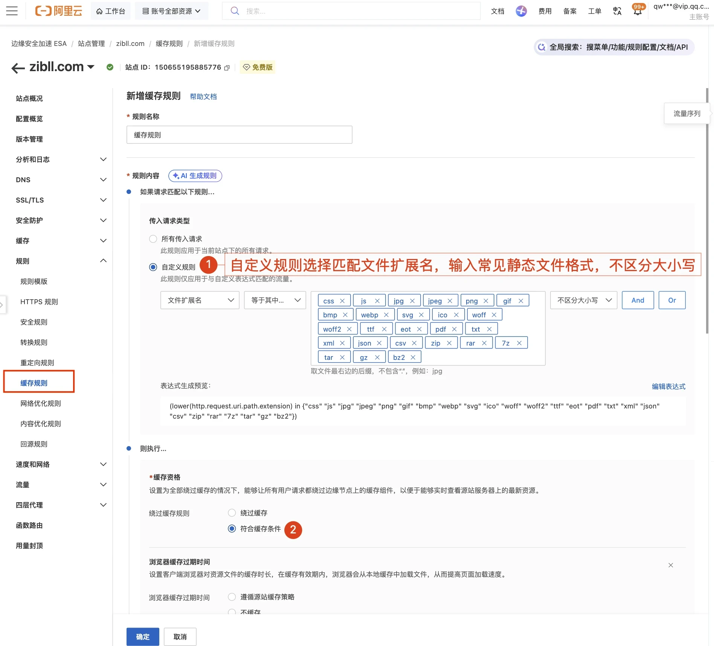Navigate to 工作台 in the top bar
This screenshot has width=714, height=646.
pos(111,11)
